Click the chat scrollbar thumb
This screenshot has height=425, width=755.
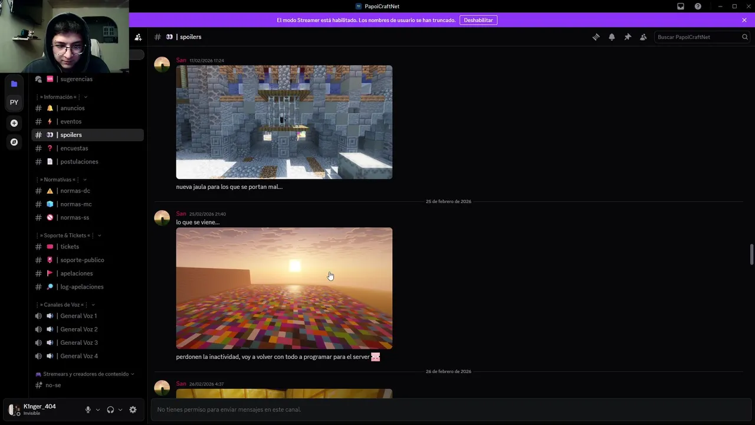pyautogui.click(x=751, y=254)
